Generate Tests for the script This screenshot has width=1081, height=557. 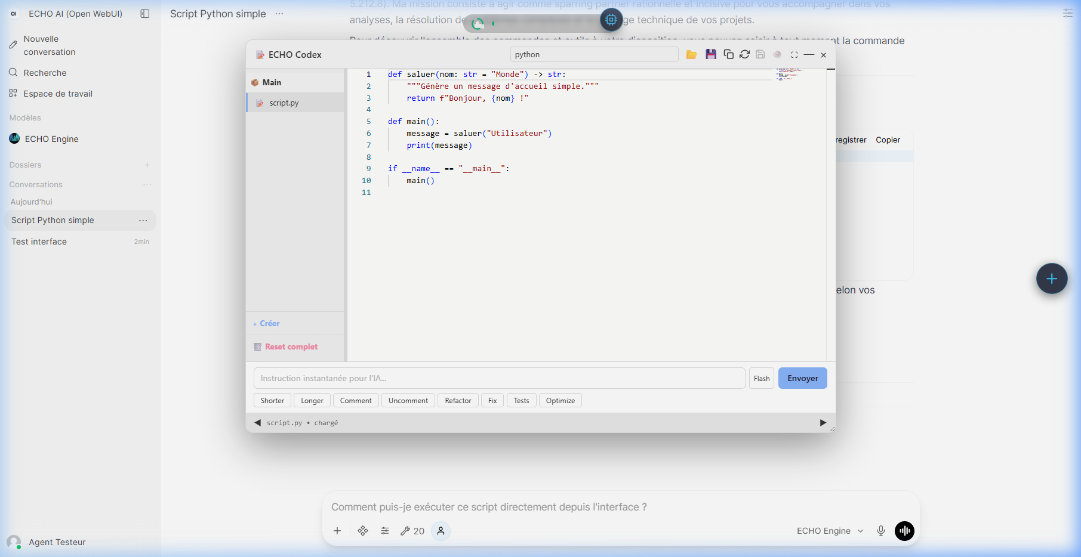[x=521, y=401]
